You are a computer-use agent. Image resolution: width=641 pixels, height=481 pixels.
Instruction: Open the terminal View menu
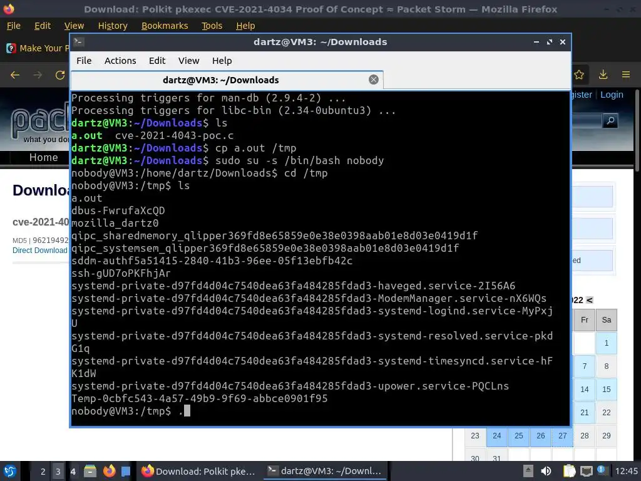[188, 61]
